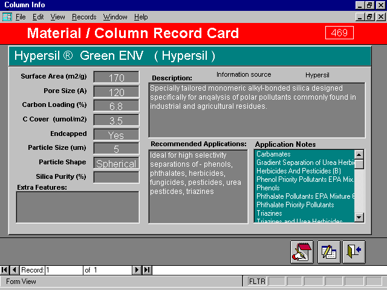Click the Particle Shape field showing Spherical
This screenshot has width=387, height=290.
[x=116, y=163]
